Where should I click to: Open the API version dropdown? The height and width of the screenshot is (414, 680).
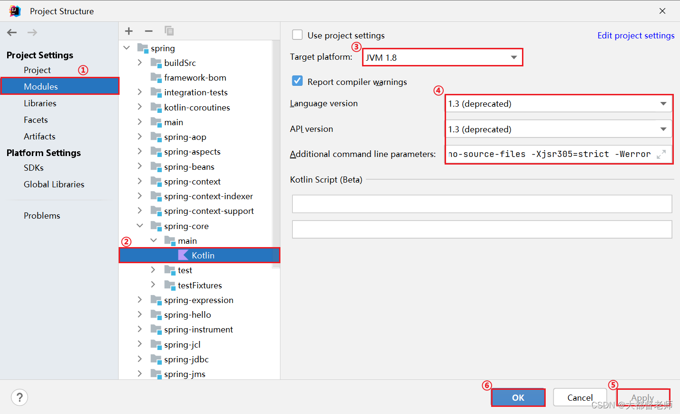(x=559, y=129)
